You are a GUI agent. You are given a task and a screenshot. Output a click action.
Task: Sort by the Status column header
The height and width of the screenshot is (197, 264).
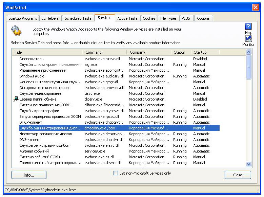(x=181, y=52)
